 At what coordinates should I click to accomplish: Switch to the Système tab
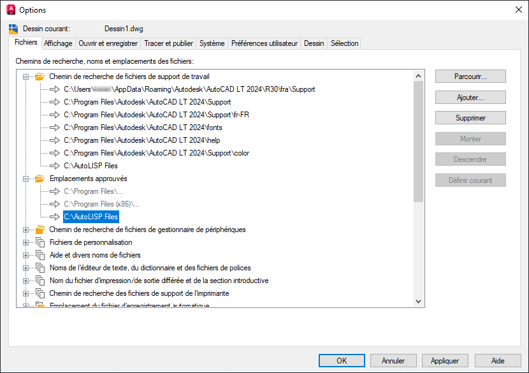(212, 43)
